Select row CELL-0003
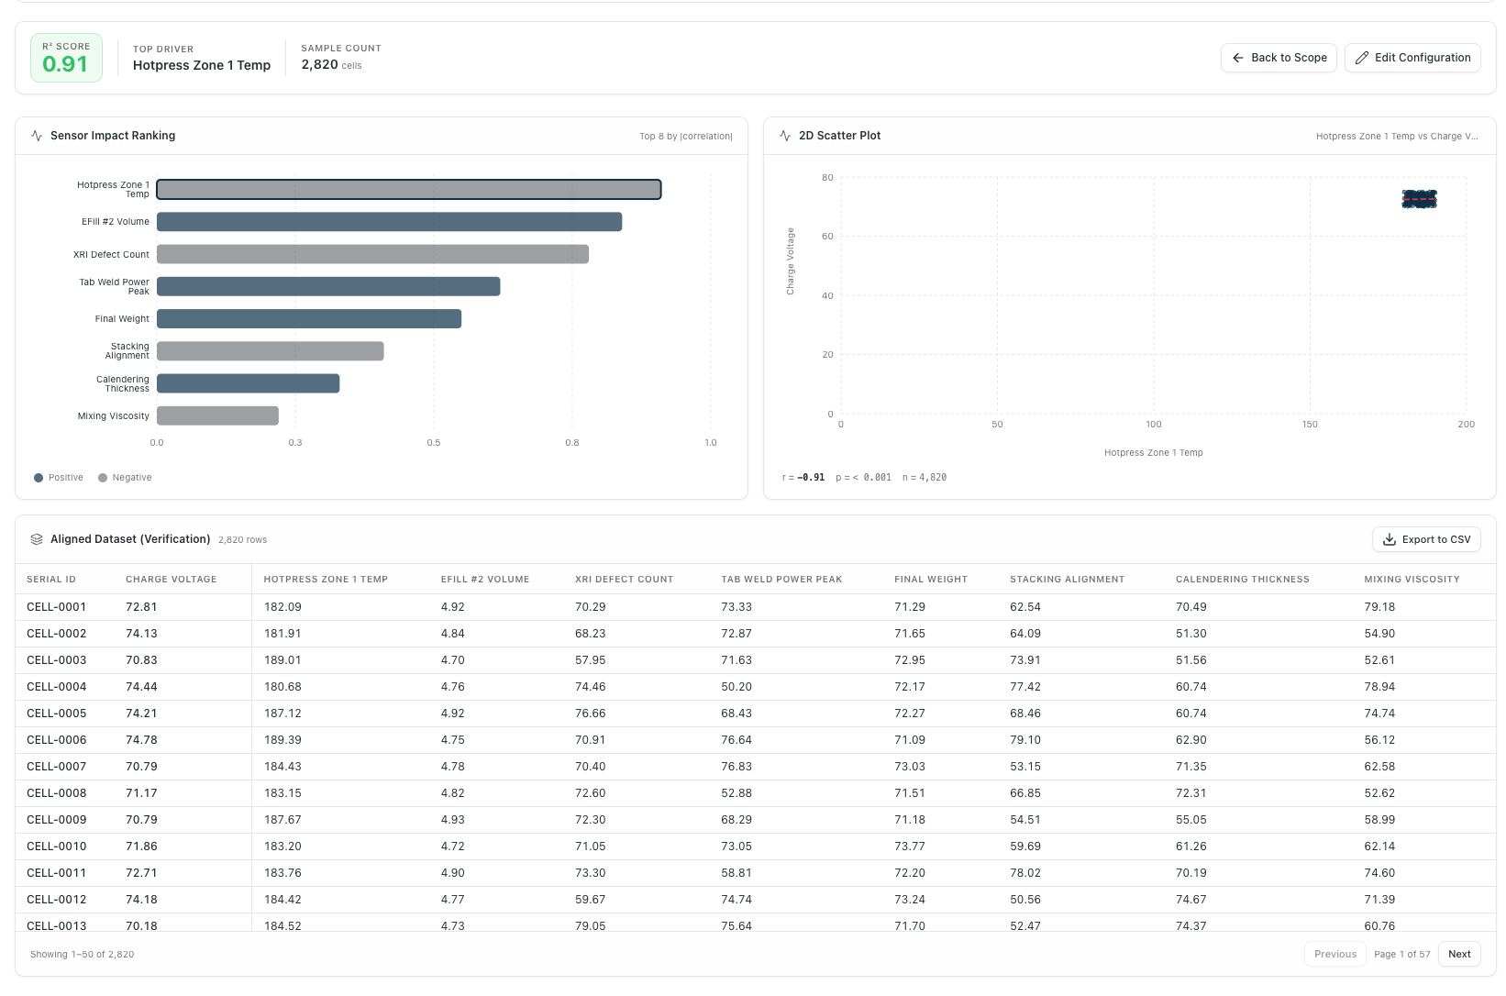Image resolution: width=1506 pixels, height=996 pixels. click(x=756, y=660)
